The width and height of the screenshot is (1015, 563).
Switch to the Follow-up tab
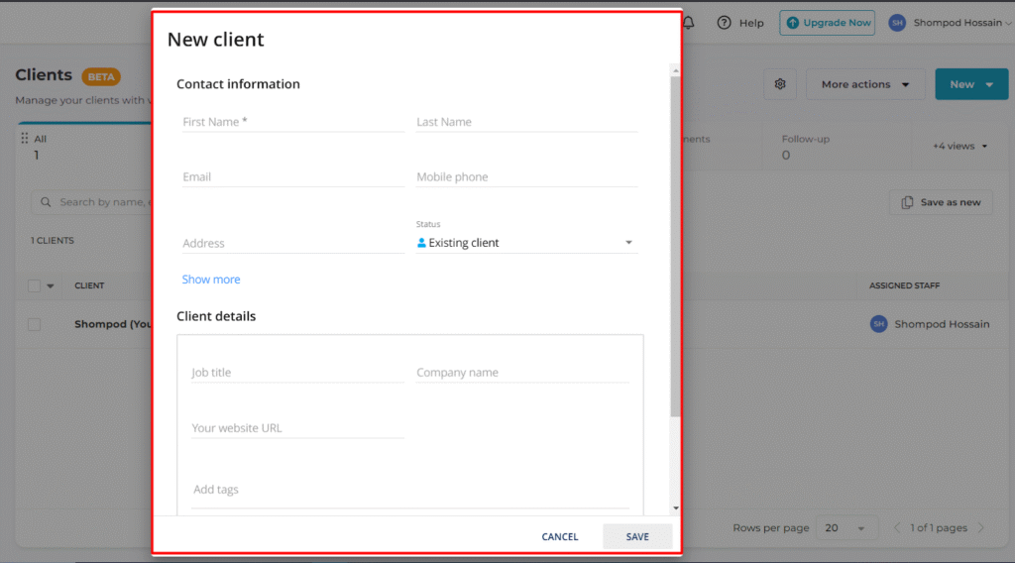[x=805, y=147]
